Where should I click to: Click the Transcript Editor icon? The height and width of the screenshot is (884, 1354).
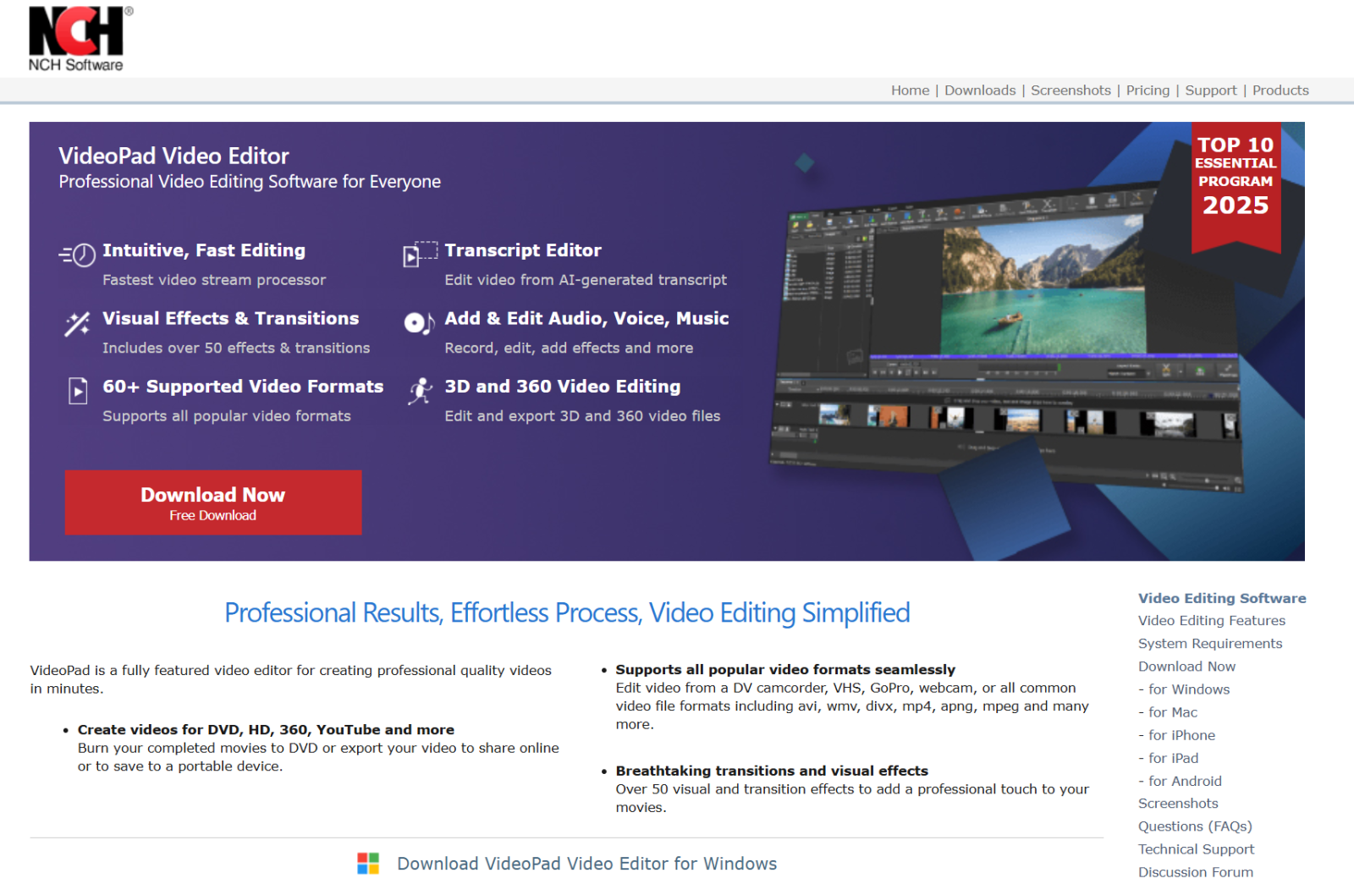421,254
